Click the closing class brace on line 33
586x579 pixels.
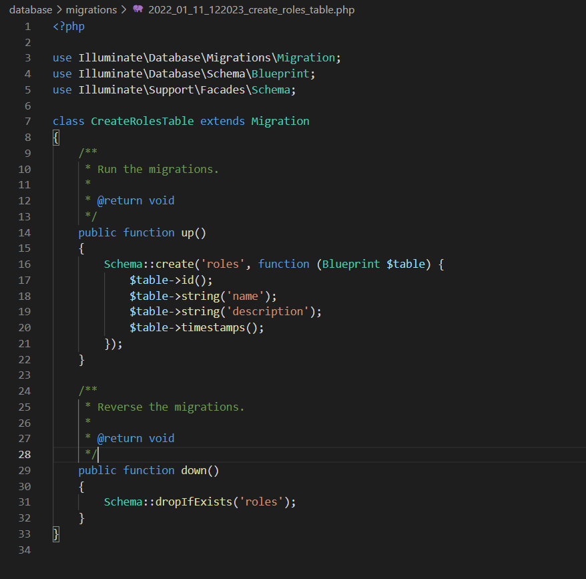point(56,534)
